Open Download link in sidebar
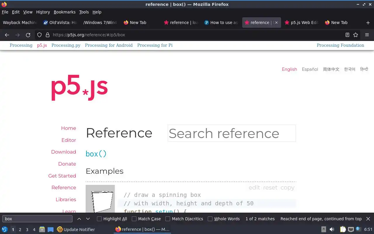The image size is (374, 234). pyautogui.click(x=63, y=152)
